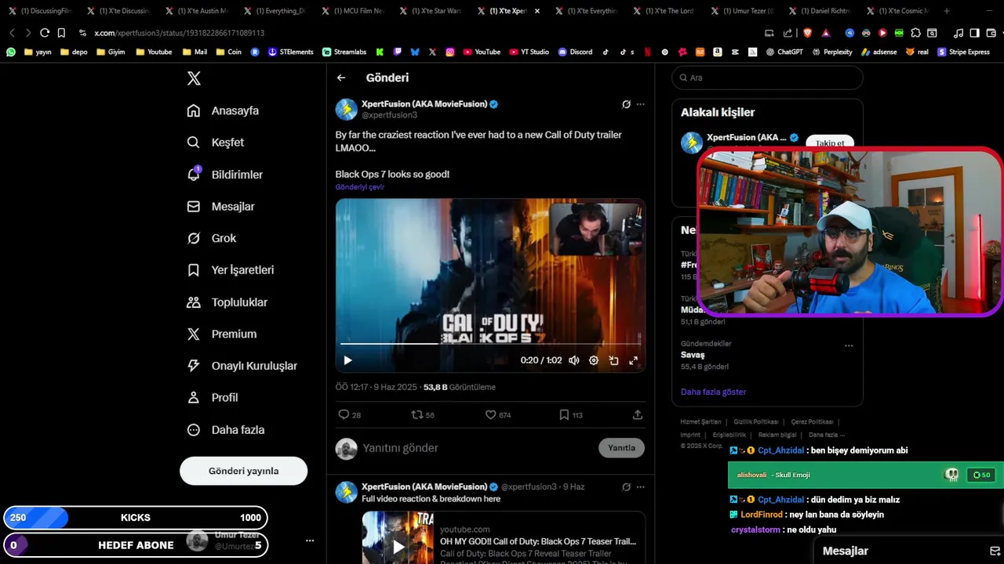Open account switcher three dots
The height and width of the screenshot is (564, 1004).
point(310,540)
